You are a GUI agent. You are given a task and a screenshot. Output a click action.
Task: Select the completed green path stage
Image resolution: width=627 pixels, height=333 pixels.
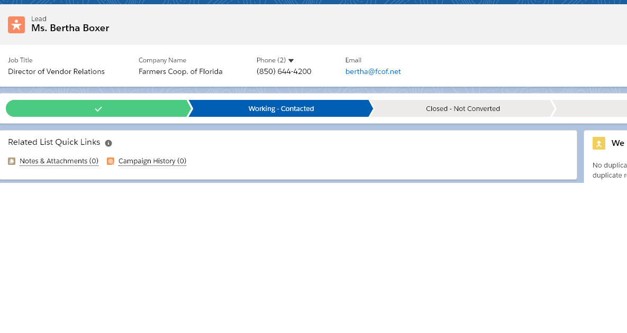[x=98, y=108]
